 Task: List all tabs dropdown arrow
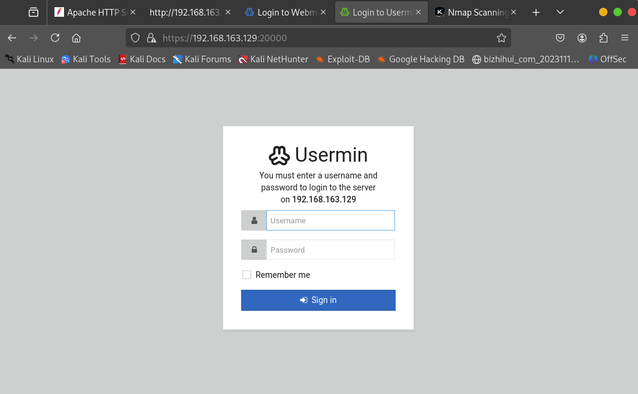tap(560, 12)
